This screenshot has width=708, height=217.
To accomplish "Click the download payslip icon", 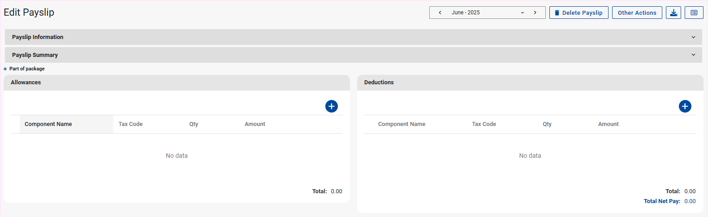I will [x=673, y=13].
